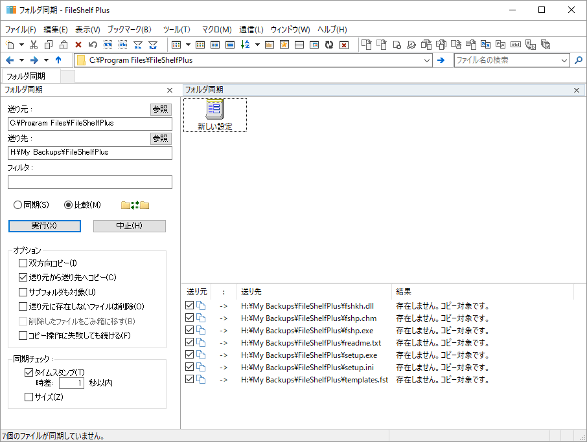This screenshot has height=442, width=587.
Task: Click the funnel filter 'ab' icon
Action: click(x=138, y=45)
